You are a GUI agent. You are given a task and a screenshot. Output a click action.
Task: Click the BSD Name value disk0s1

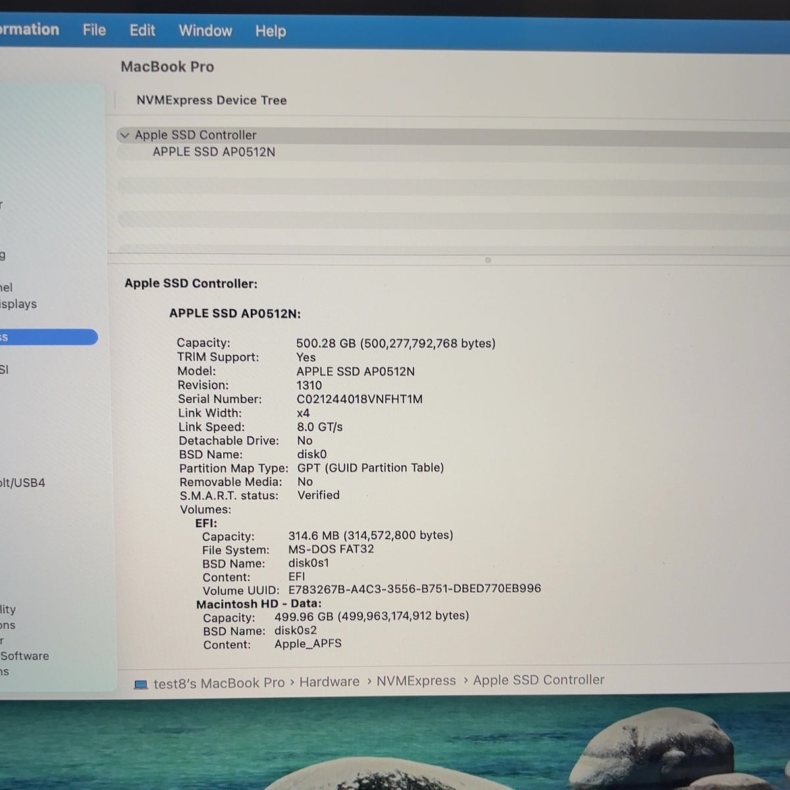(309, 563)
